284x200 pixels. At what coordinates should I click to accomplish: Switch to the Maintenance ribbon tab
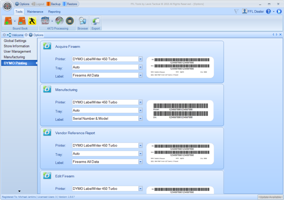click(x=35, y=12)
